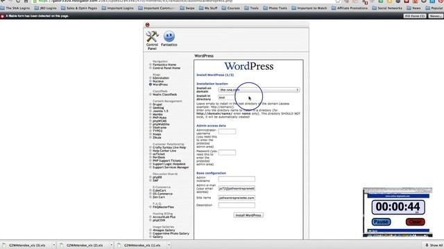Open OS Commerce installer link
444x249 pixels.
(162, 194)
